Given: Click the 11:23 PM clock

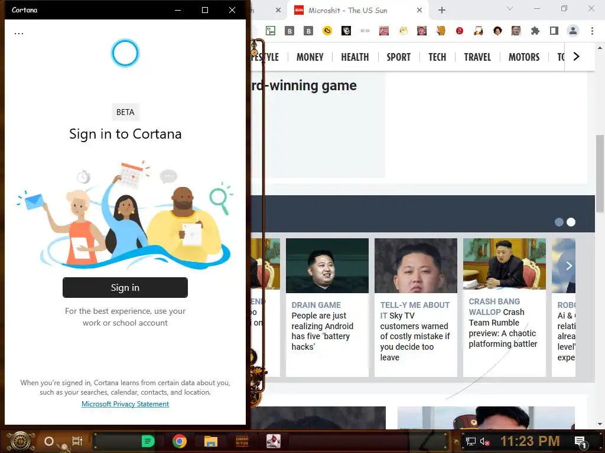Looking at the screenshot, I should [x=530, y=441].
